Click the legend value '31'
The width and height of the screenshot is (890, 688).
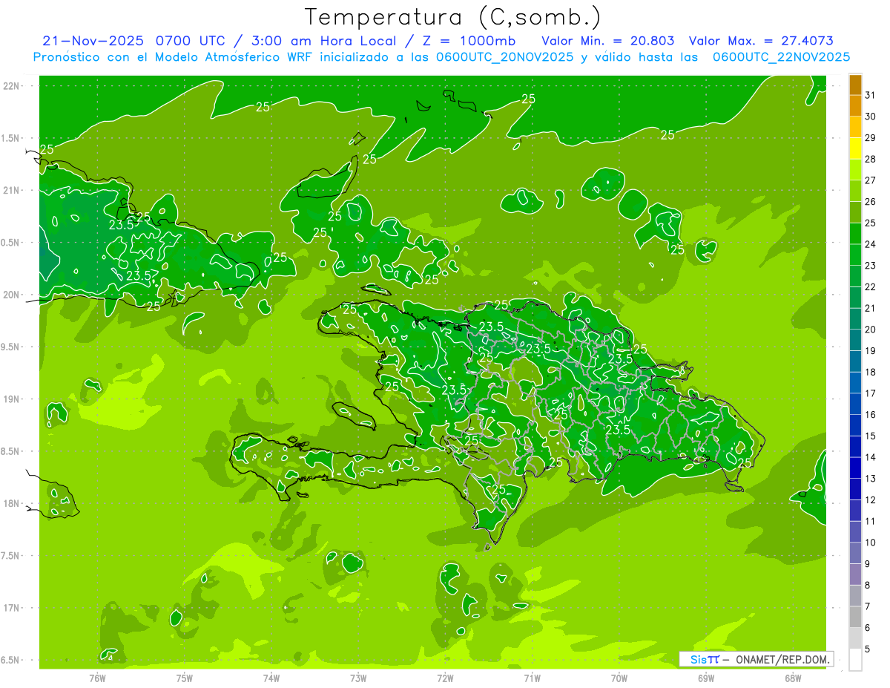tap(871, 95)
